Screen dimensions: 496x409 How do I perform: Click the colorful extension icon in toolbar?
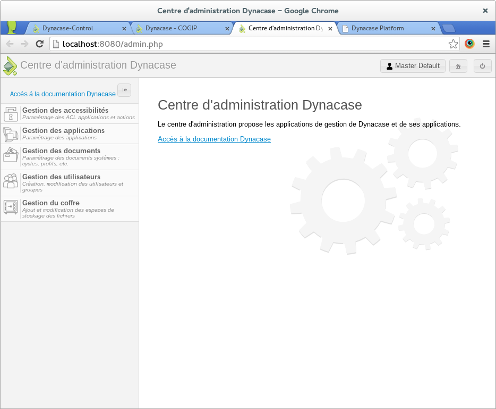click(x=469, y=44)
